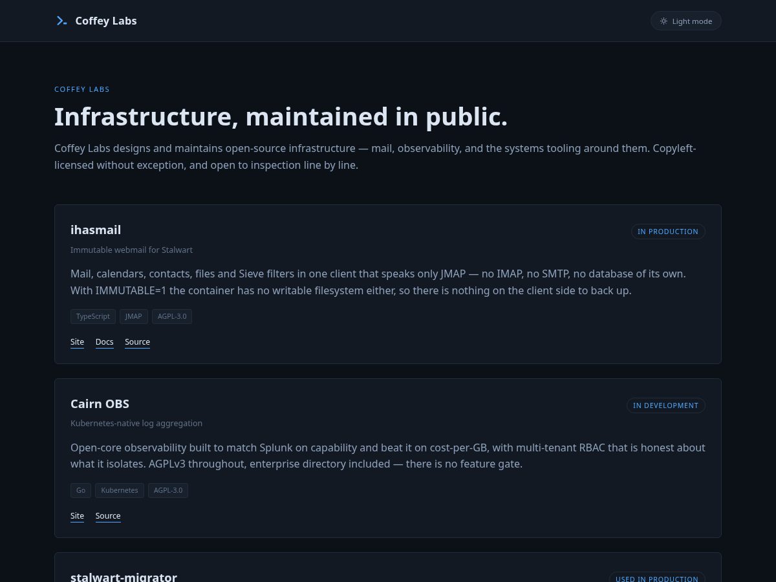This screenshot has height=582, width=776.
Task: Click the AGPL-3.0 tag on ihasmail
Action: (172, 316)
